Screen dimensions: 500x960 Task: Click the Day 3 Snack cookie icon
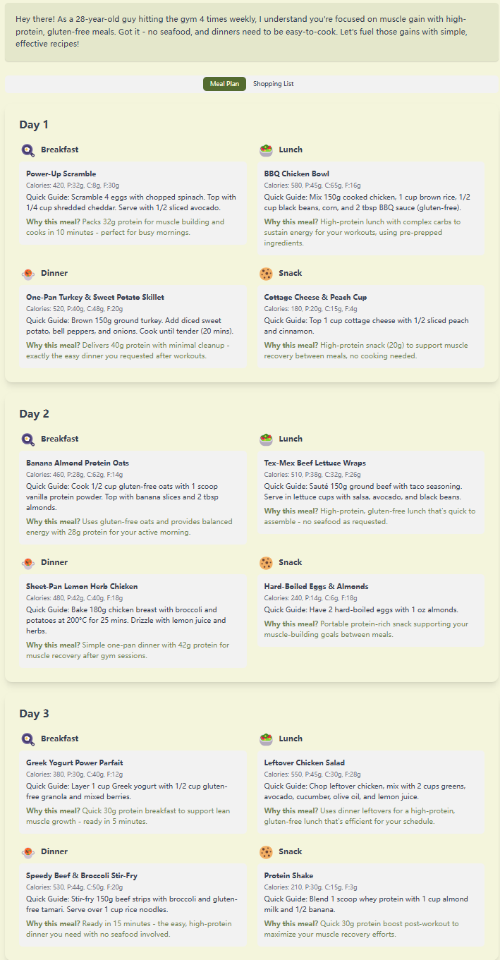pos(266,852)
